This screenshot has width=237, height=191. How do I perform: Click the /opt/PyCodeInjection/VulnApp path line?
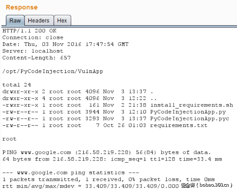(x=53, y=71)
